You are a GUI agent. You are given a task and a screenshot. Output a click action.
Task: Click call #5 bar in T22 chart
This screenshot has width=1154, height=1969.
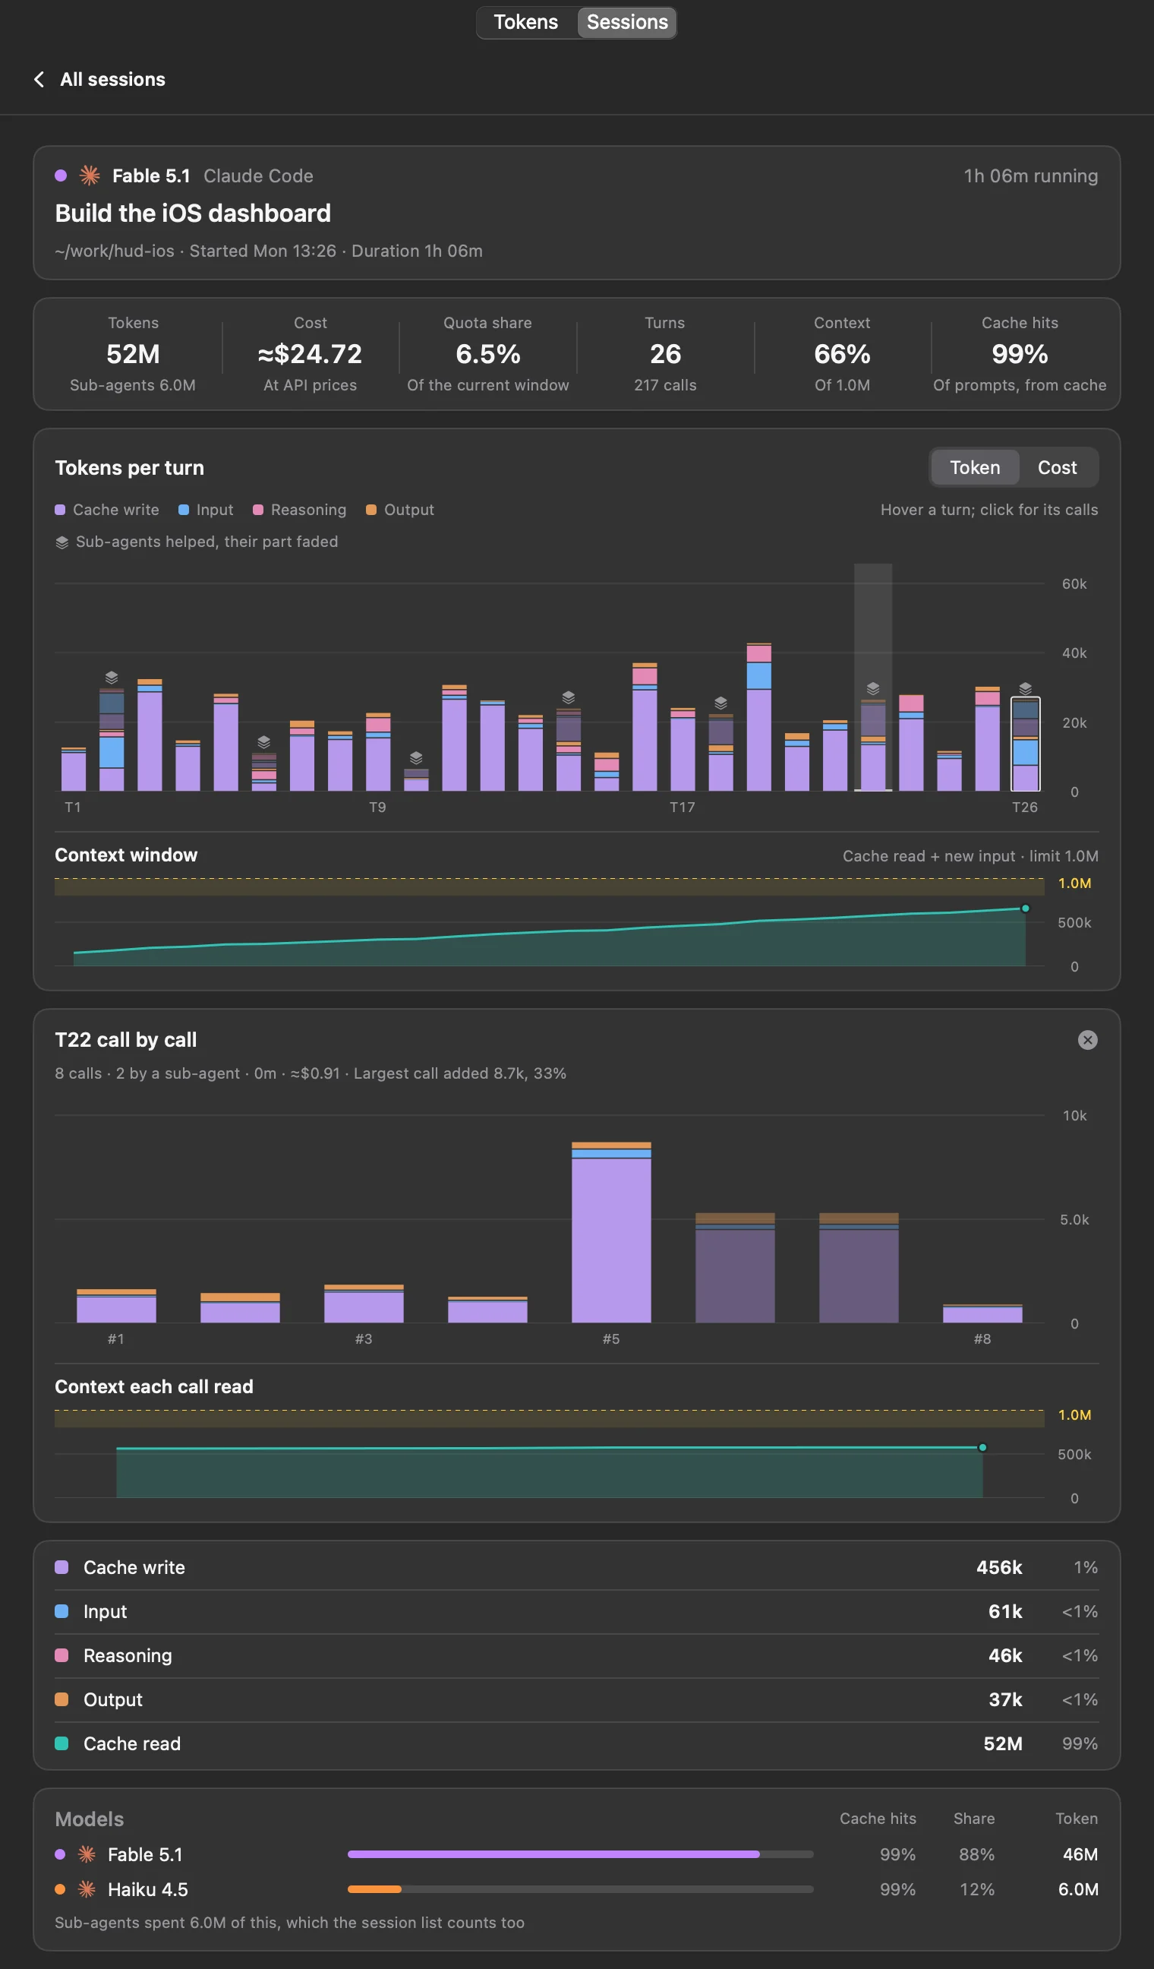point(611,1232)
